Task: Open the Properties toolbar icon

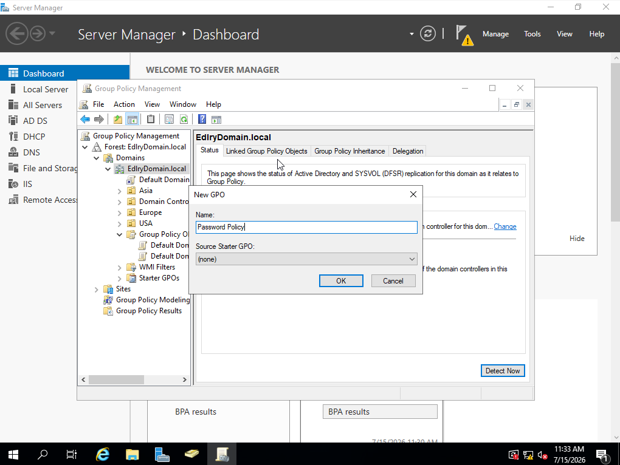Action: [169, 119]
